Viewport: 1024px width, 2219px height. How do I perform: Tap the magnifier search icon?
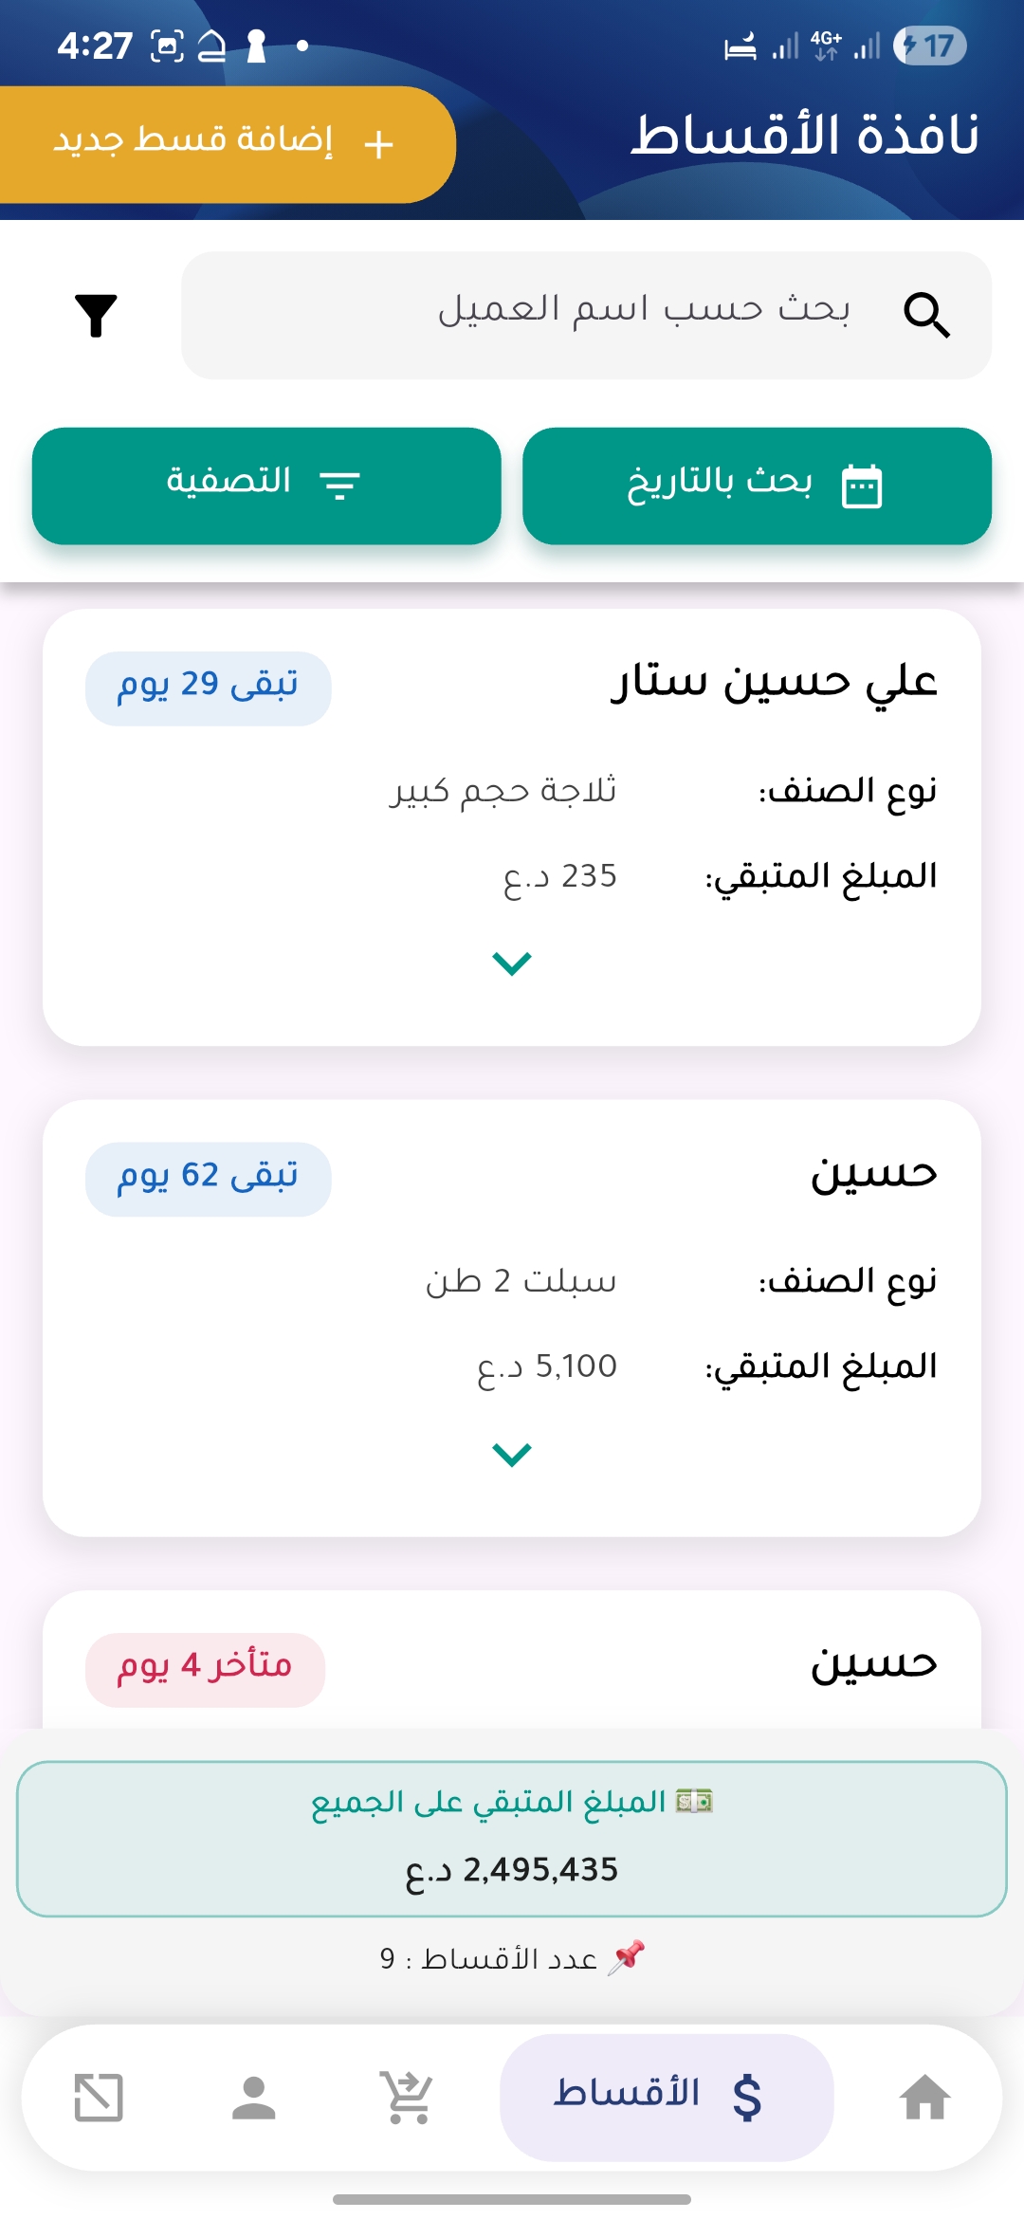pyautogui.click(x=925, y=315)
